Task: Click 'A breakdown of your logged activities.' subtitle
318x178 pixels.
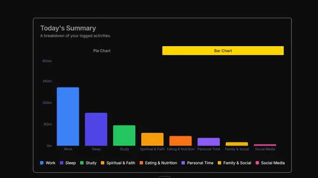Action: click(75, 36)
